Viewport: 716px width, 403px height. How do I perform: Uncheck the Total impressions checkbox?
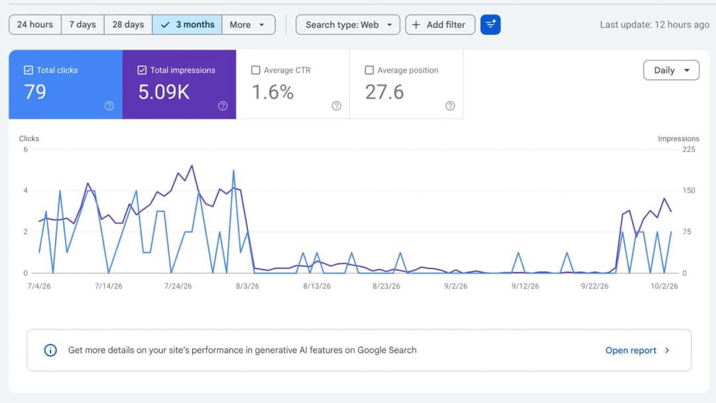tap(142, 70)
